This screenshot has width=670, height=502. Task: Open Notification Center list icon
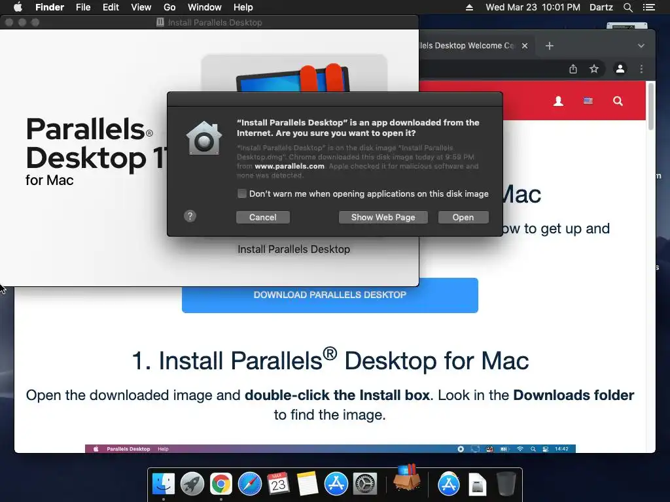click(649, 7)
